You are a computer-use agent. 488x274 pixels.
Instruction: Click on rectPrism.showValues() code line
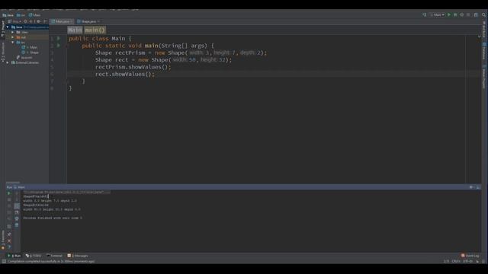click(133, 67)
